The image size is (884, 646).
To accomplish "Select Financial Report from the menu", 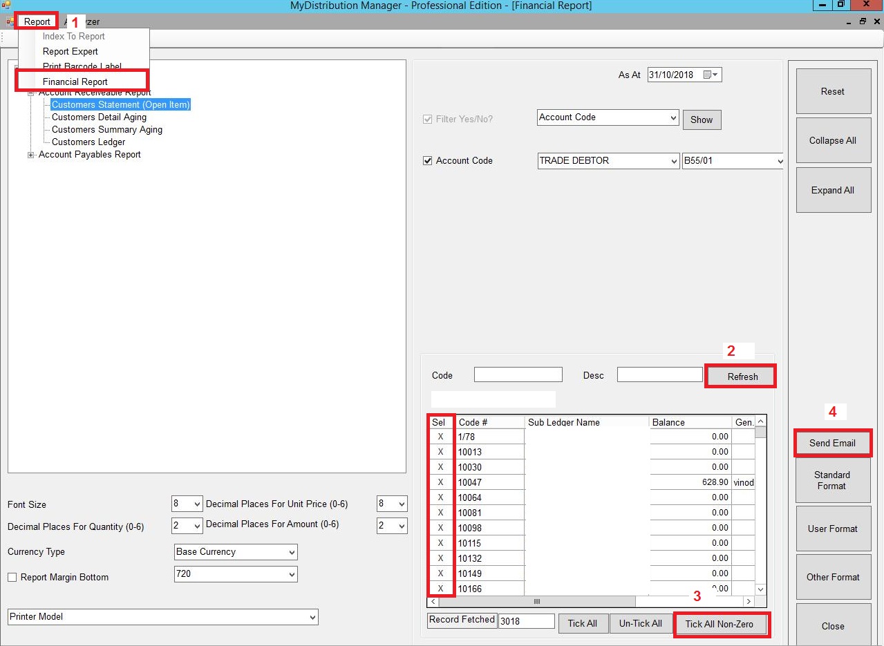I will point(75,82).
